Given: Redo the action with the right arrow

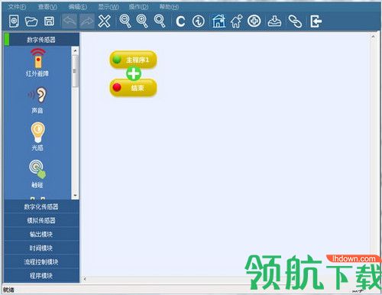Looking at the screenshot, I should pyautogui.click(x=87, y=21).
